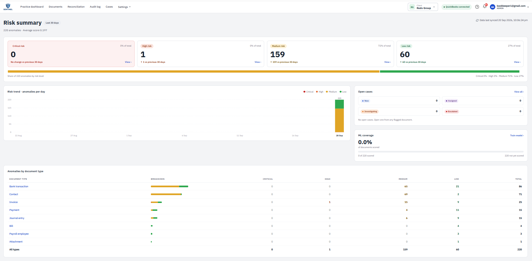Open the Reconciliation page

(x=76, y=7)
